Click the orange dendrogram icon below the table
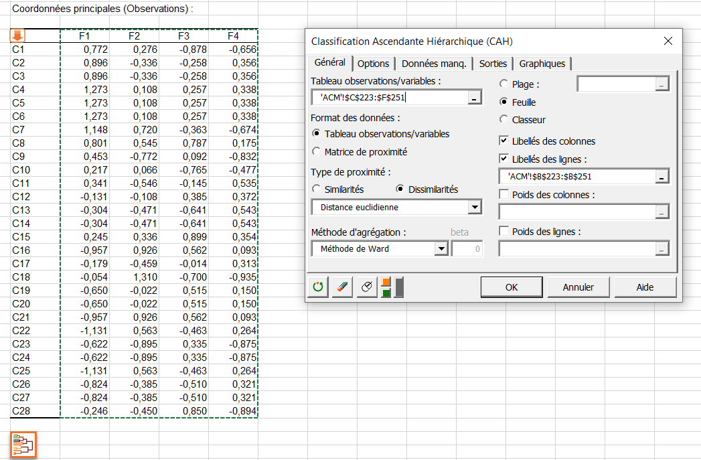The width and height of the screenshot is (701, 460). [23, 445]
